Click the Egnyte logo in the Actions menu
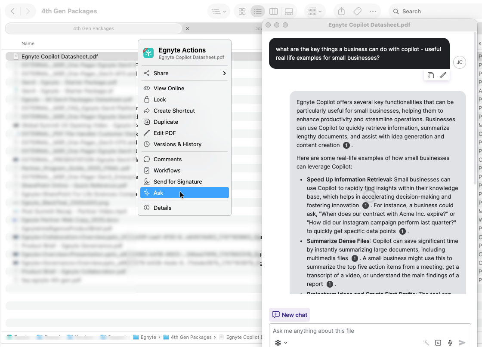Viewport: 482px width, 347px height. click(x=148, y=53)
